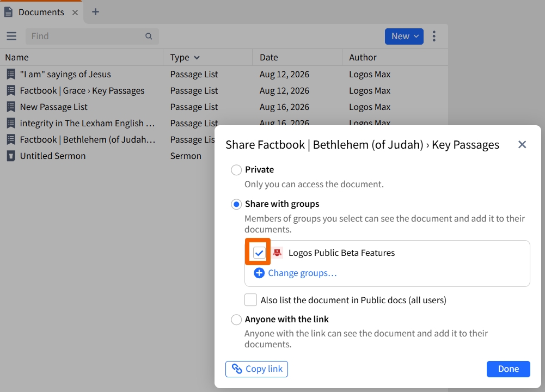Click the Sermon type cell

tap(186, 156)
